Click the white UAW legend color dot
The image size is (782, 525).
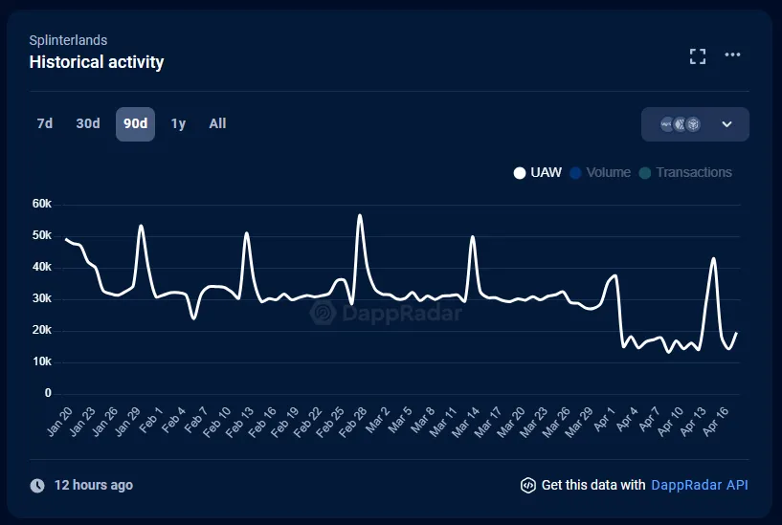[x=520, y=173]
